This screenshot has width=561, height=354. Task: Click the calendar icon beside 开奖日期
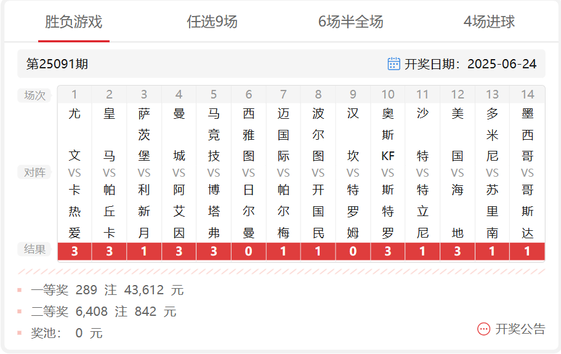click(394, 63)
